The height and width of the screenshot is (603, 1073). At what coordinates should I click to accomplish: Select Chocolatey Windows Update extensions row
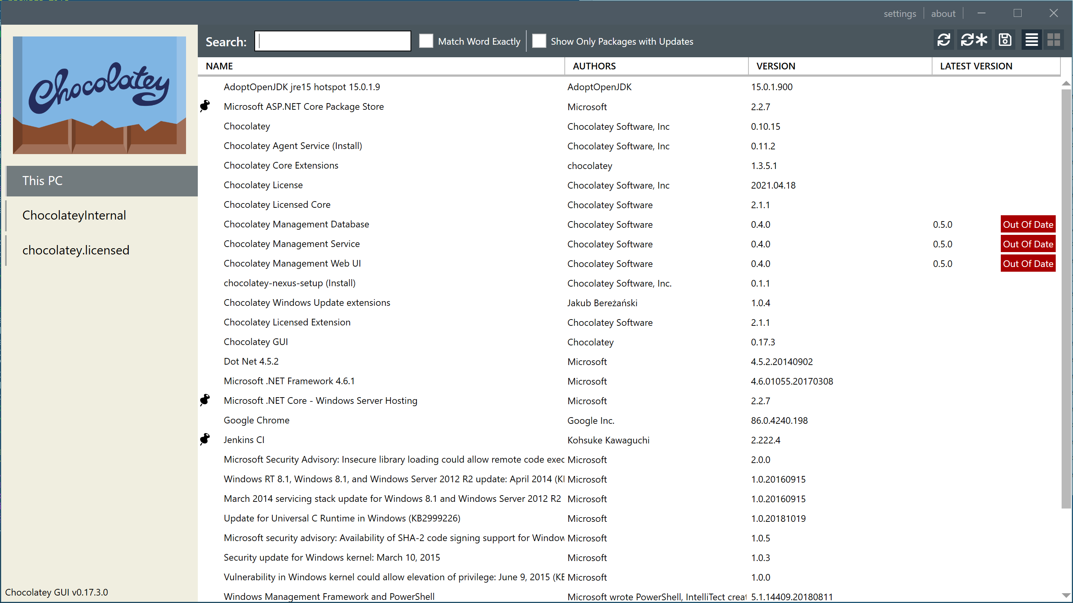(629, 303)
